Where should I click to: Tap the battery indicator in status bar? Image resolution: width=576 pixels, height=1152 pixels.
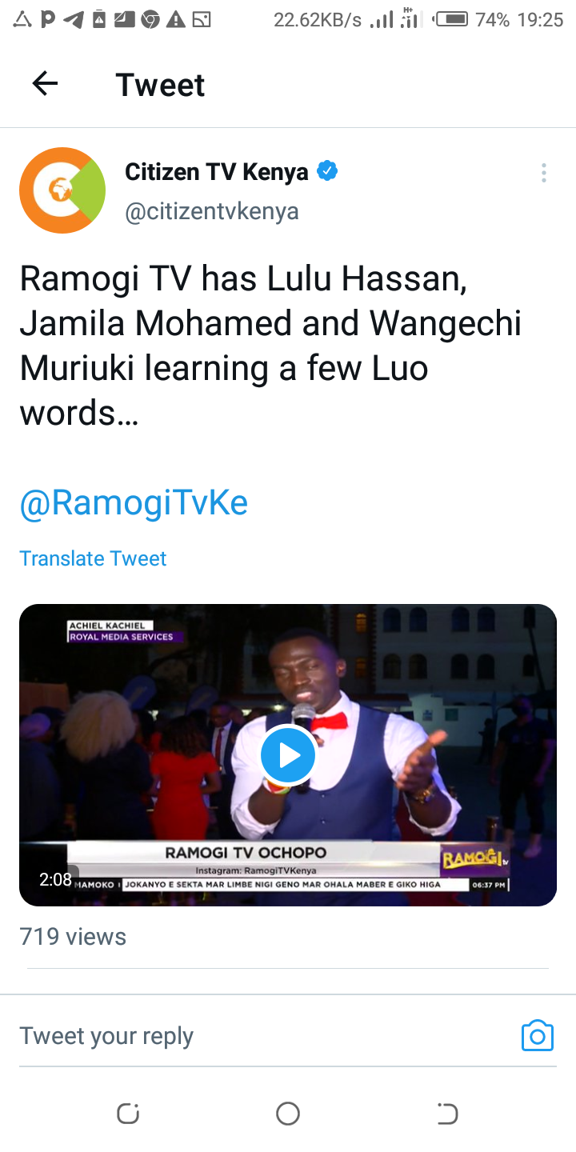(451, 19)
